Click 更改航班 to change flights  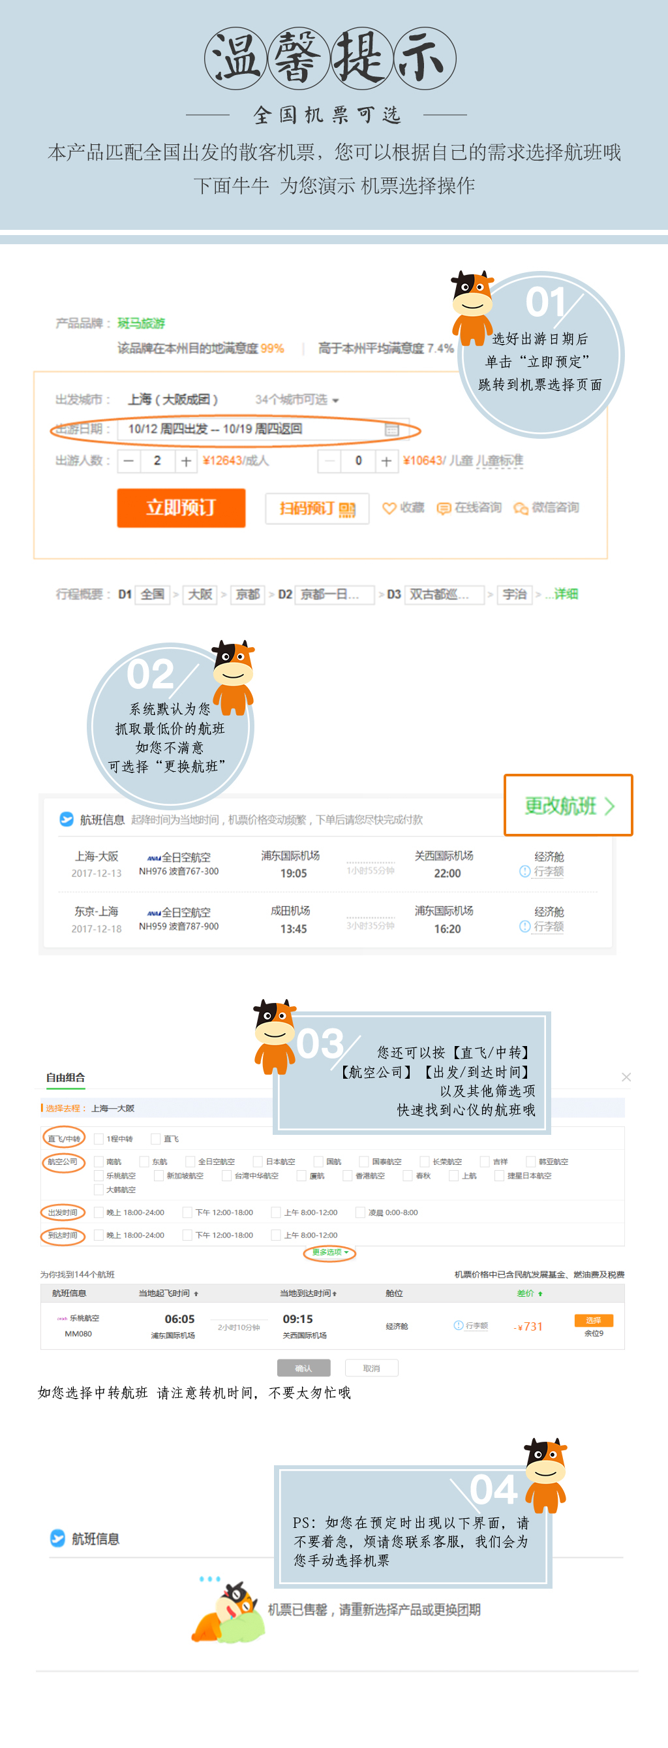pos(568,806)
